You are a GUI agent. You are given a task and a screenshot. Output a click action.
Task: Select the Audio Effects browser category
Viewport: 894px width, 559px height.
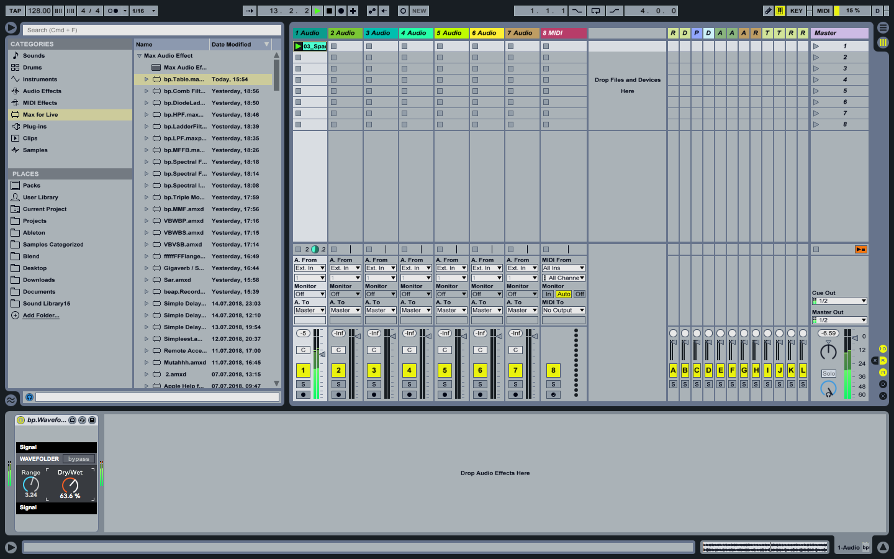pos(42,91)
